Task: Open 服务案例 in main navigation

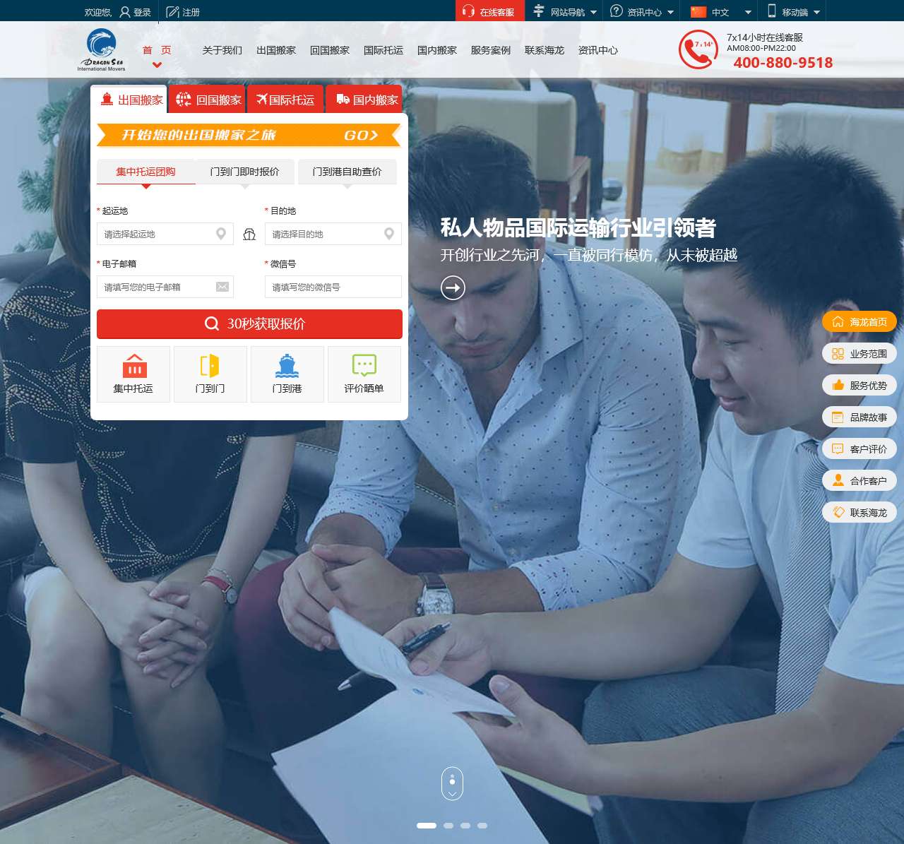Action: pos(491,50)
